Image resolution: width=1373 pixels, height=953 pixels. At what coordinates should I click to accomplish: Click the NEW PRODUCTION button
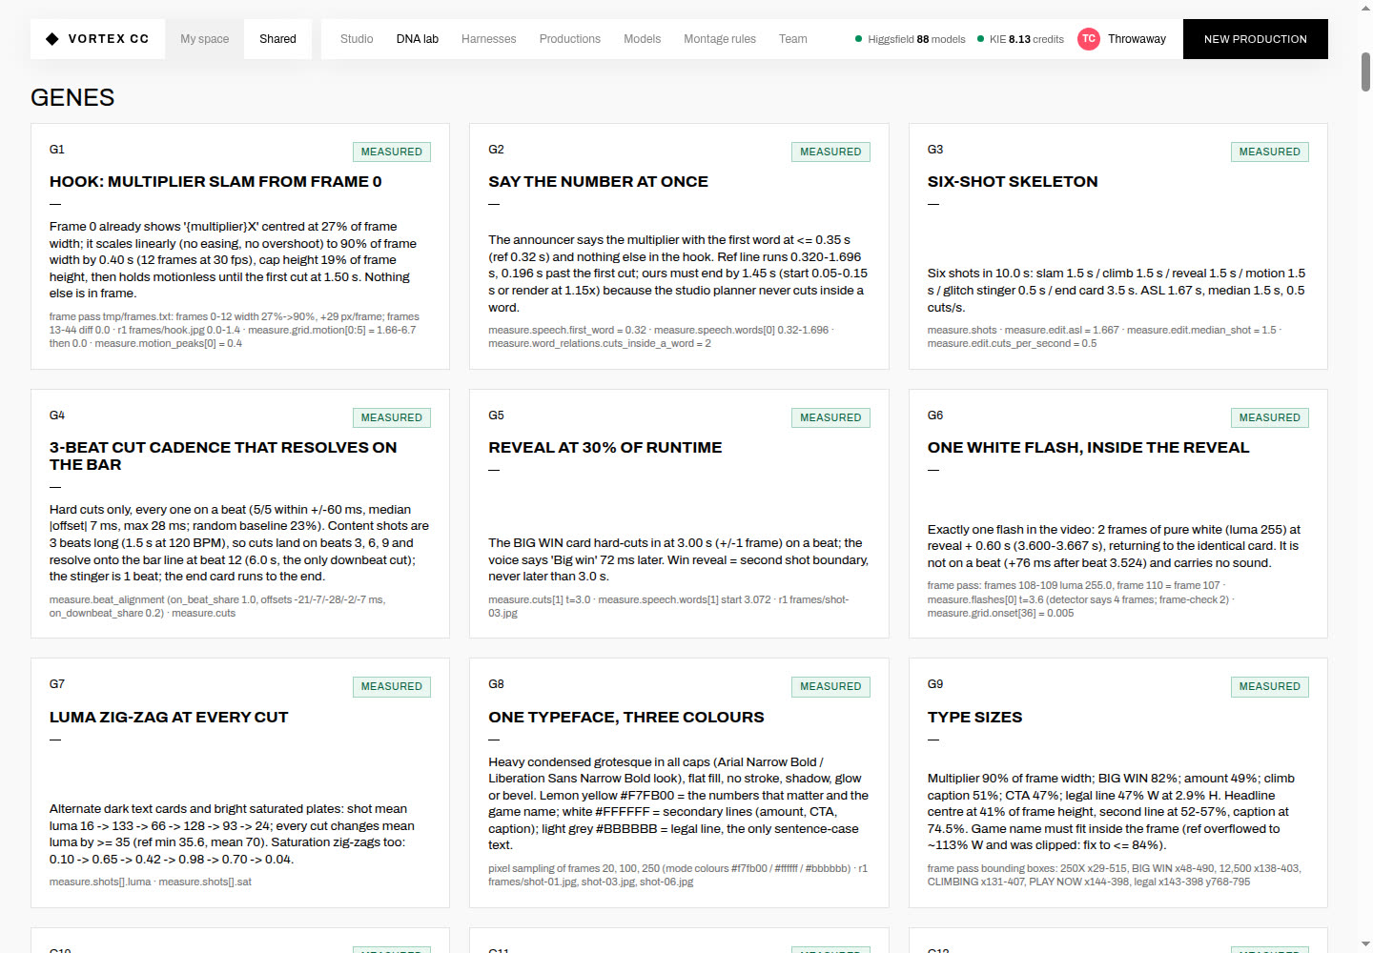pyautogui.click(x=1255, y=39)
